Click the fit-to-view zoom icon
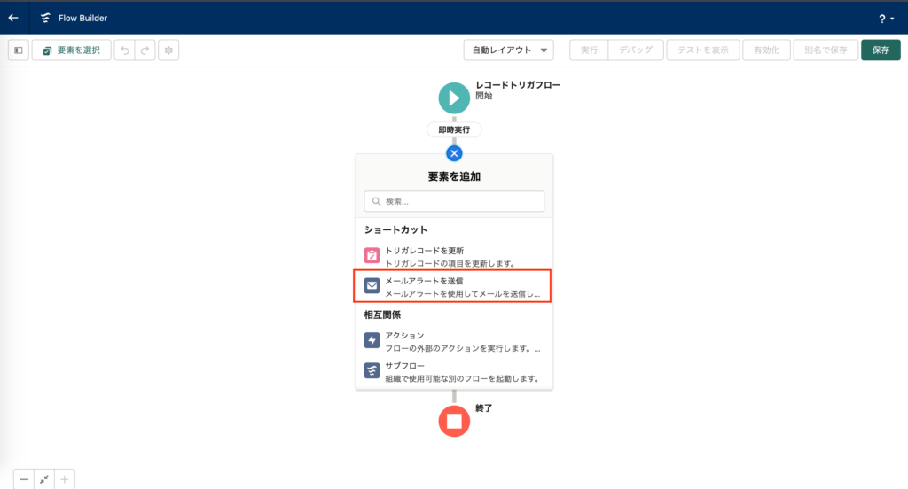 [x=44, y=479]
